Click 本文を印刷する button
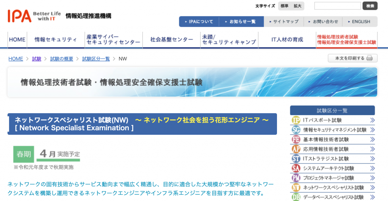This screenshot has width=388, height=201. coord(353,58)
